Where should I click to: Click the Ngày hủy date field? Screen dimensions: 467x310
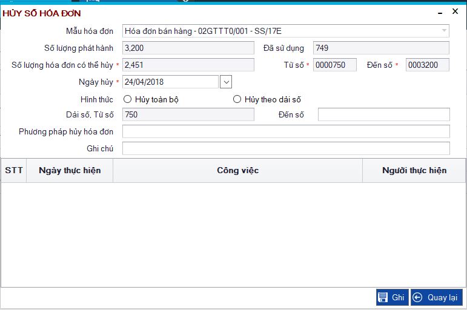point(170,82)
